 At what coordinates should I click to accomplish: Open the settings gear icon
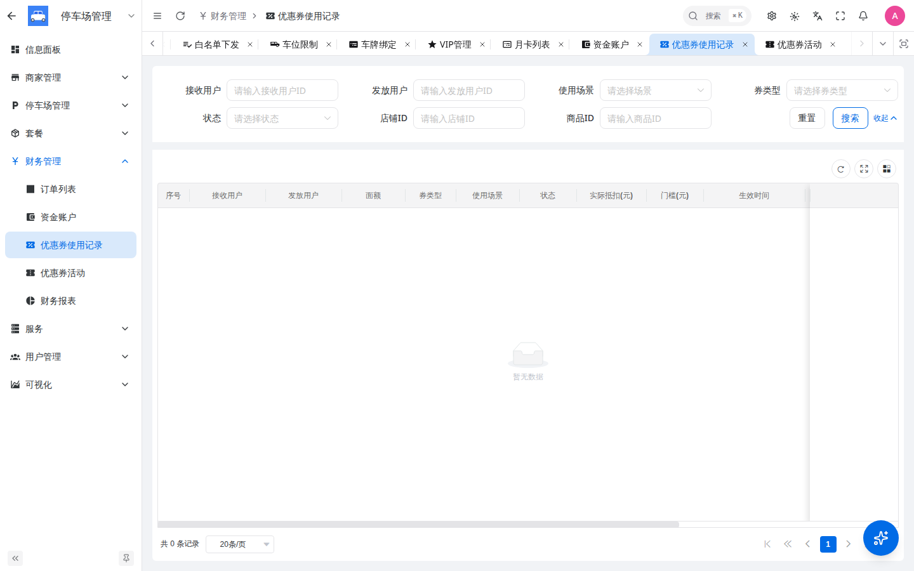click(772, 16)
